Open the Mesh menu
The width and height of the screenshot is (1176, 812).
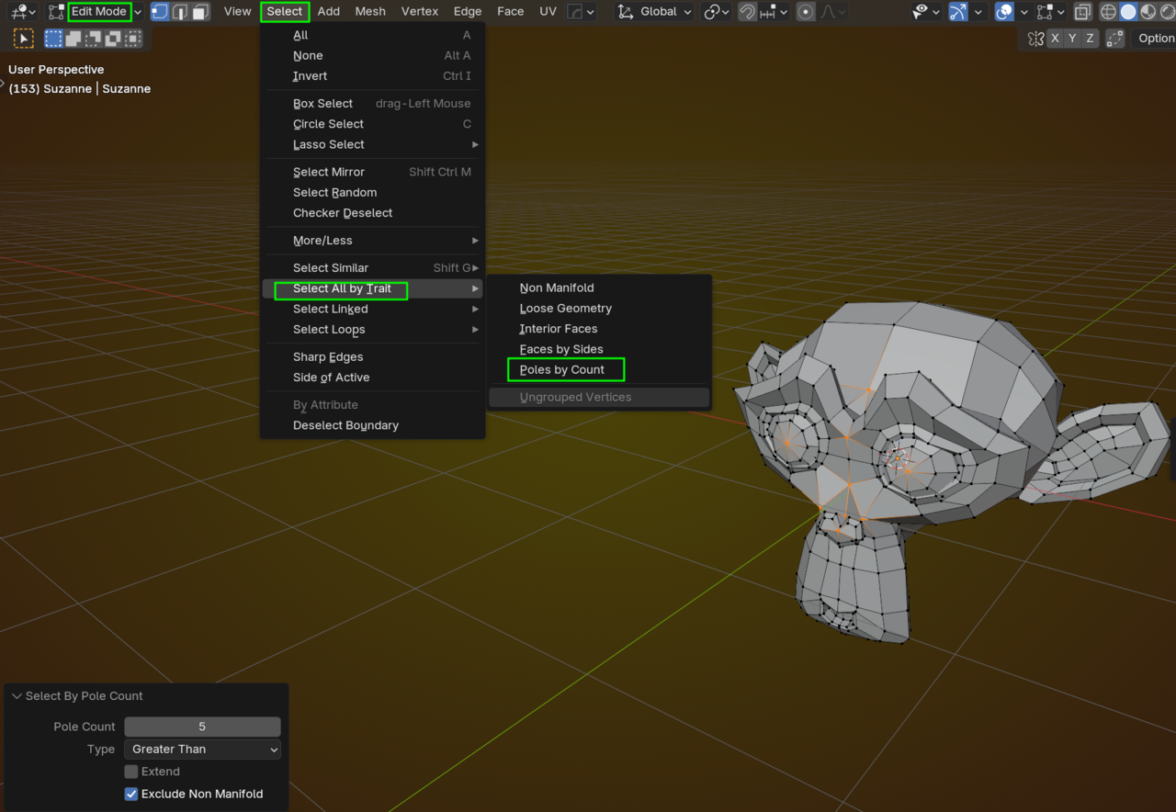(x=370, y=12)
